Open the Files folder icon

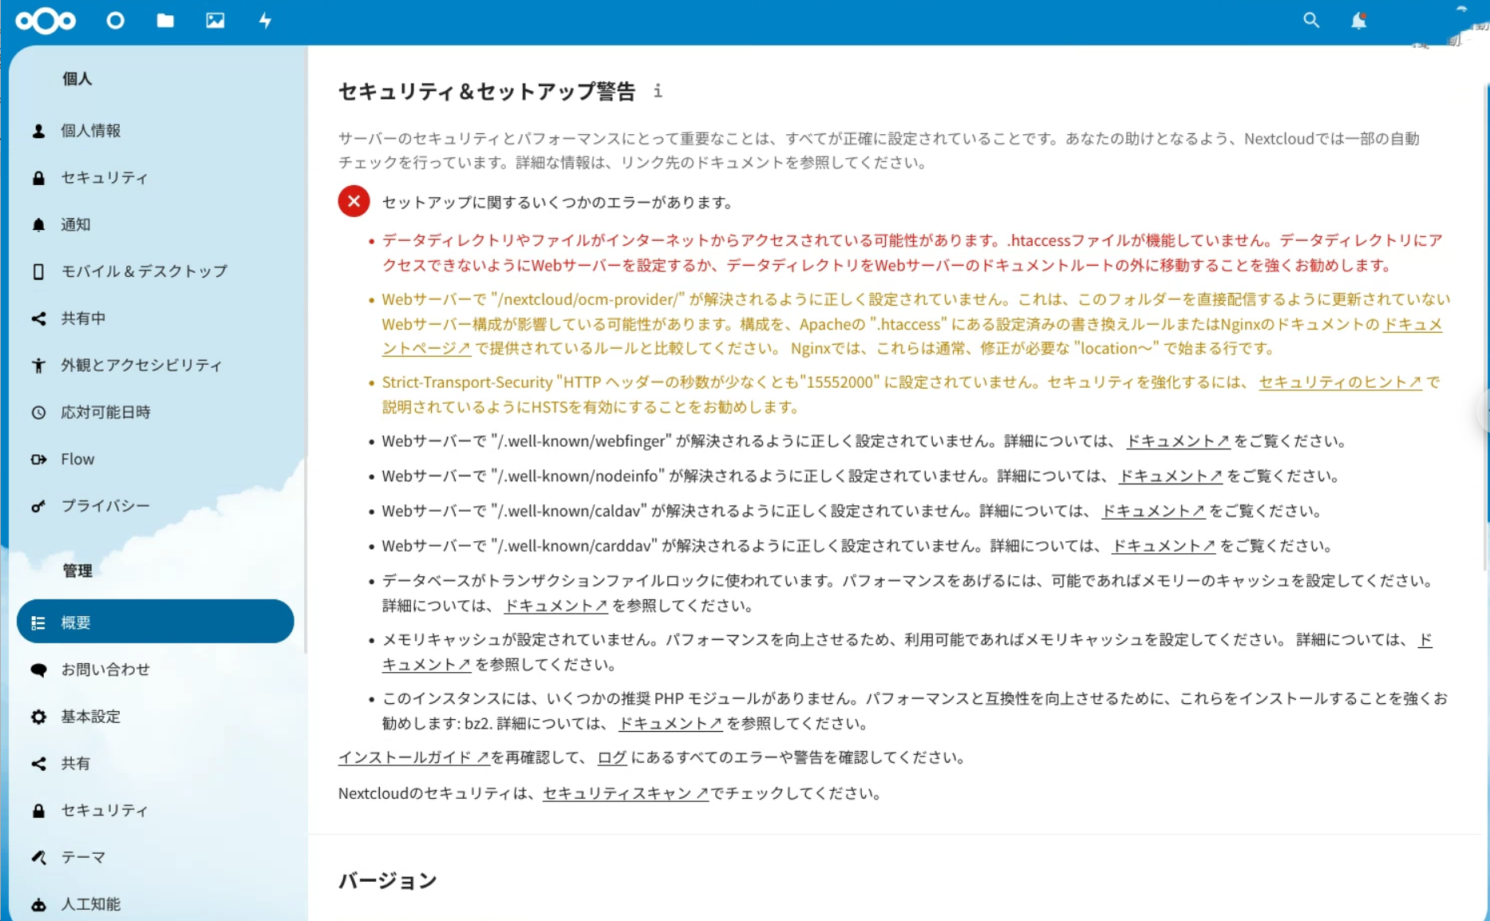coord(165,21)
